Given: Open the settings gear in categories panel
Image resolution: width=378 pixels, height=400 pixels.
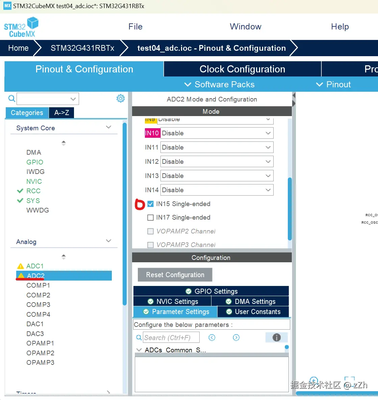Looking at the screenshot, I should [120, 98].
